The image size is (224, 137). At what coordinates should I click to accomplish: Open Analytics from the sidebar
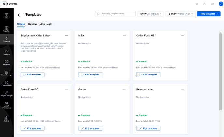pos(7,52)
